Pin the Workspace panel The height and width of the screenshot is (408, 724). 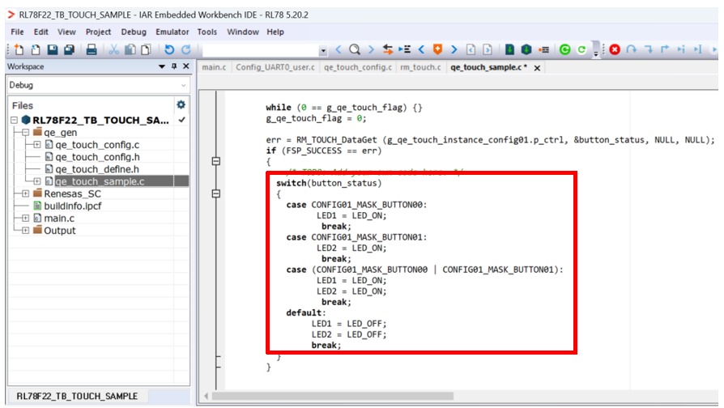pos(172,66)
